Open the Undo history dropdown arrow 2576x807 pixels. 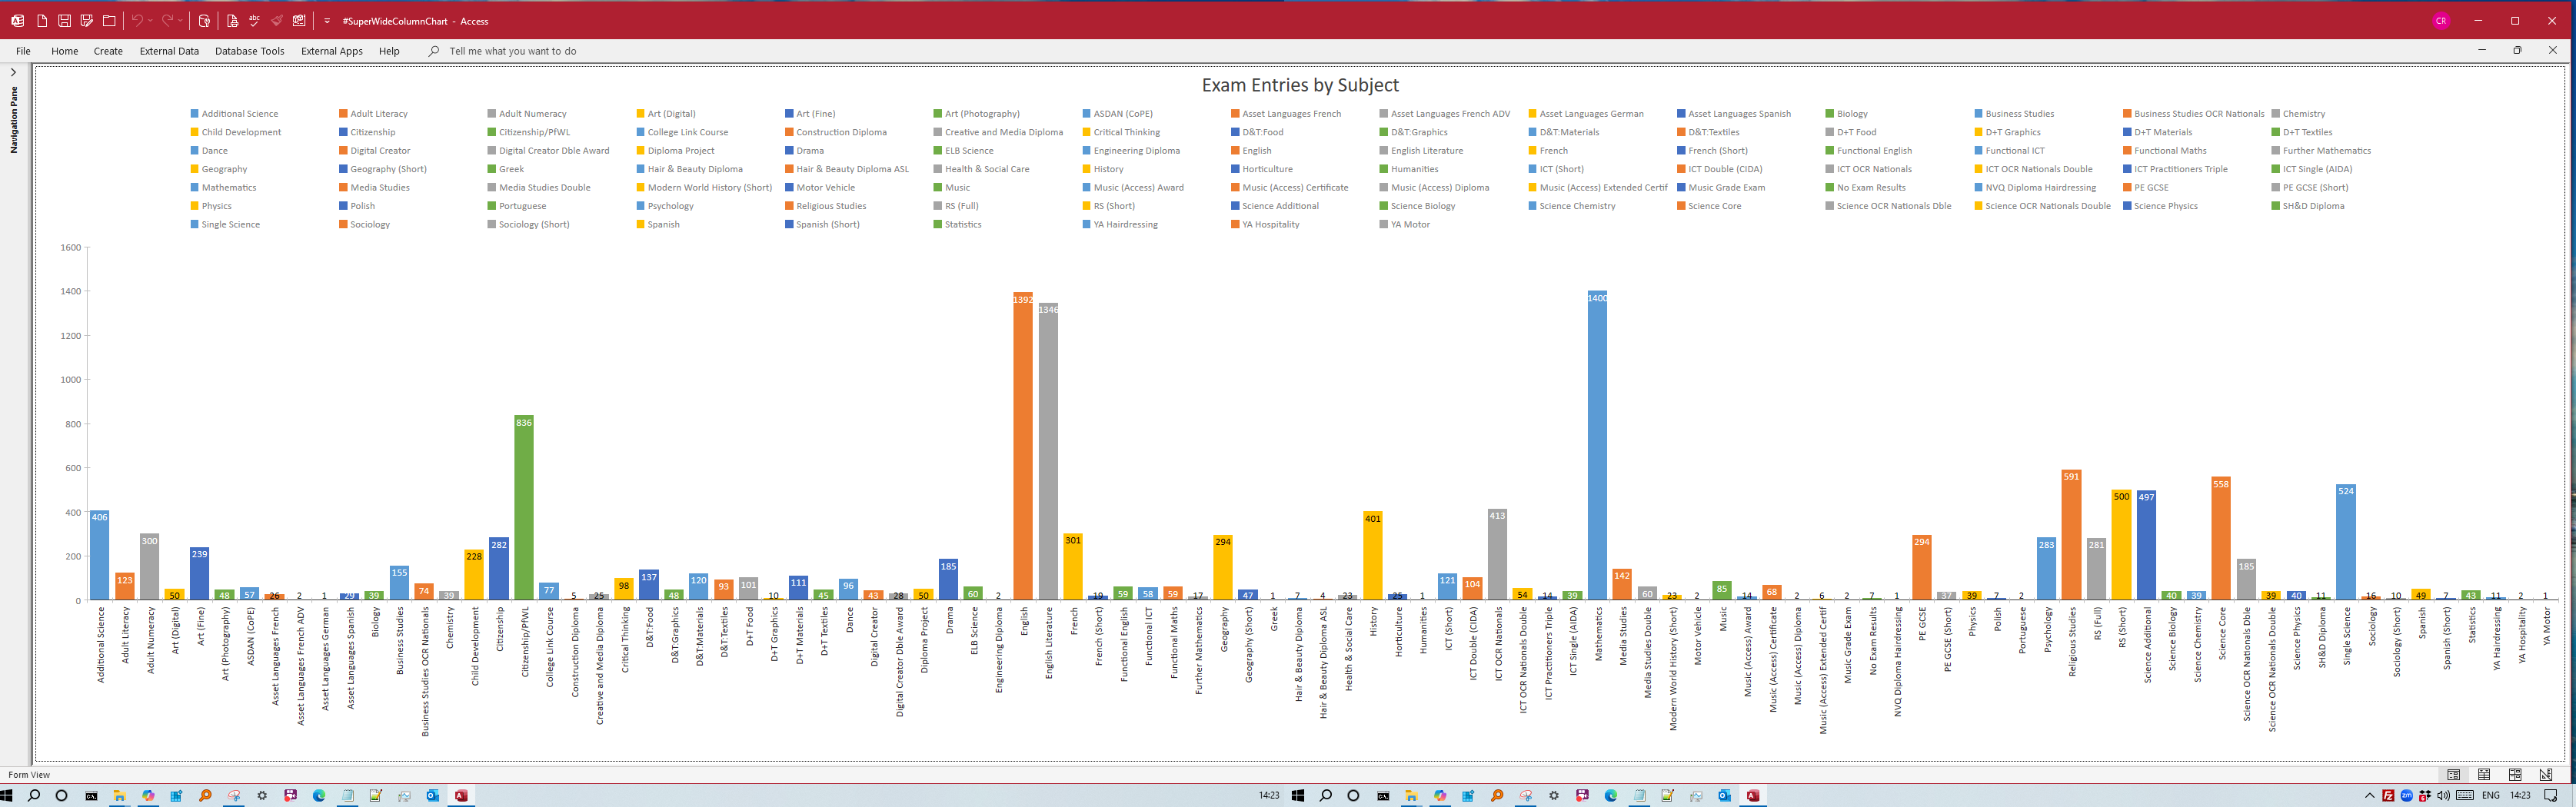[150, 20]
